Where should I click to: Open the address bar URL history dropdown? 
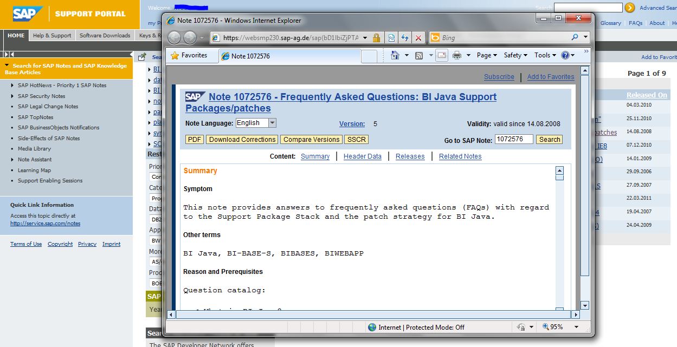(x=364, y=38)
